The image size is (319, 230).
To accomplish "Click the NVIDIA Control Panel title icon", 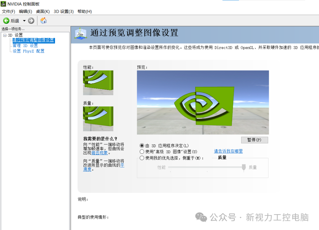I will pos(4,4).
